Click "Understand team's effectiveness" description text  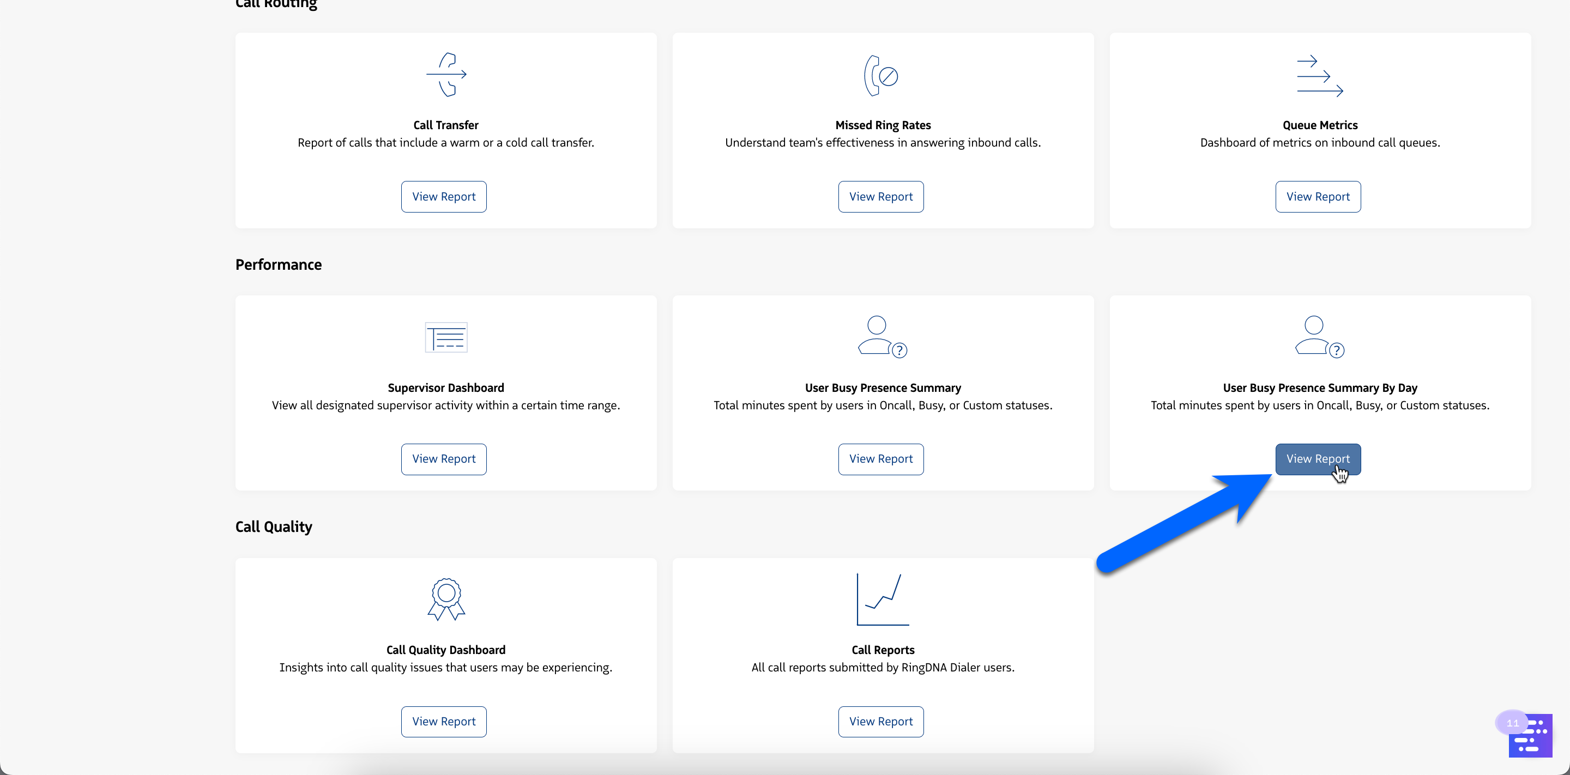coord(883,143)
